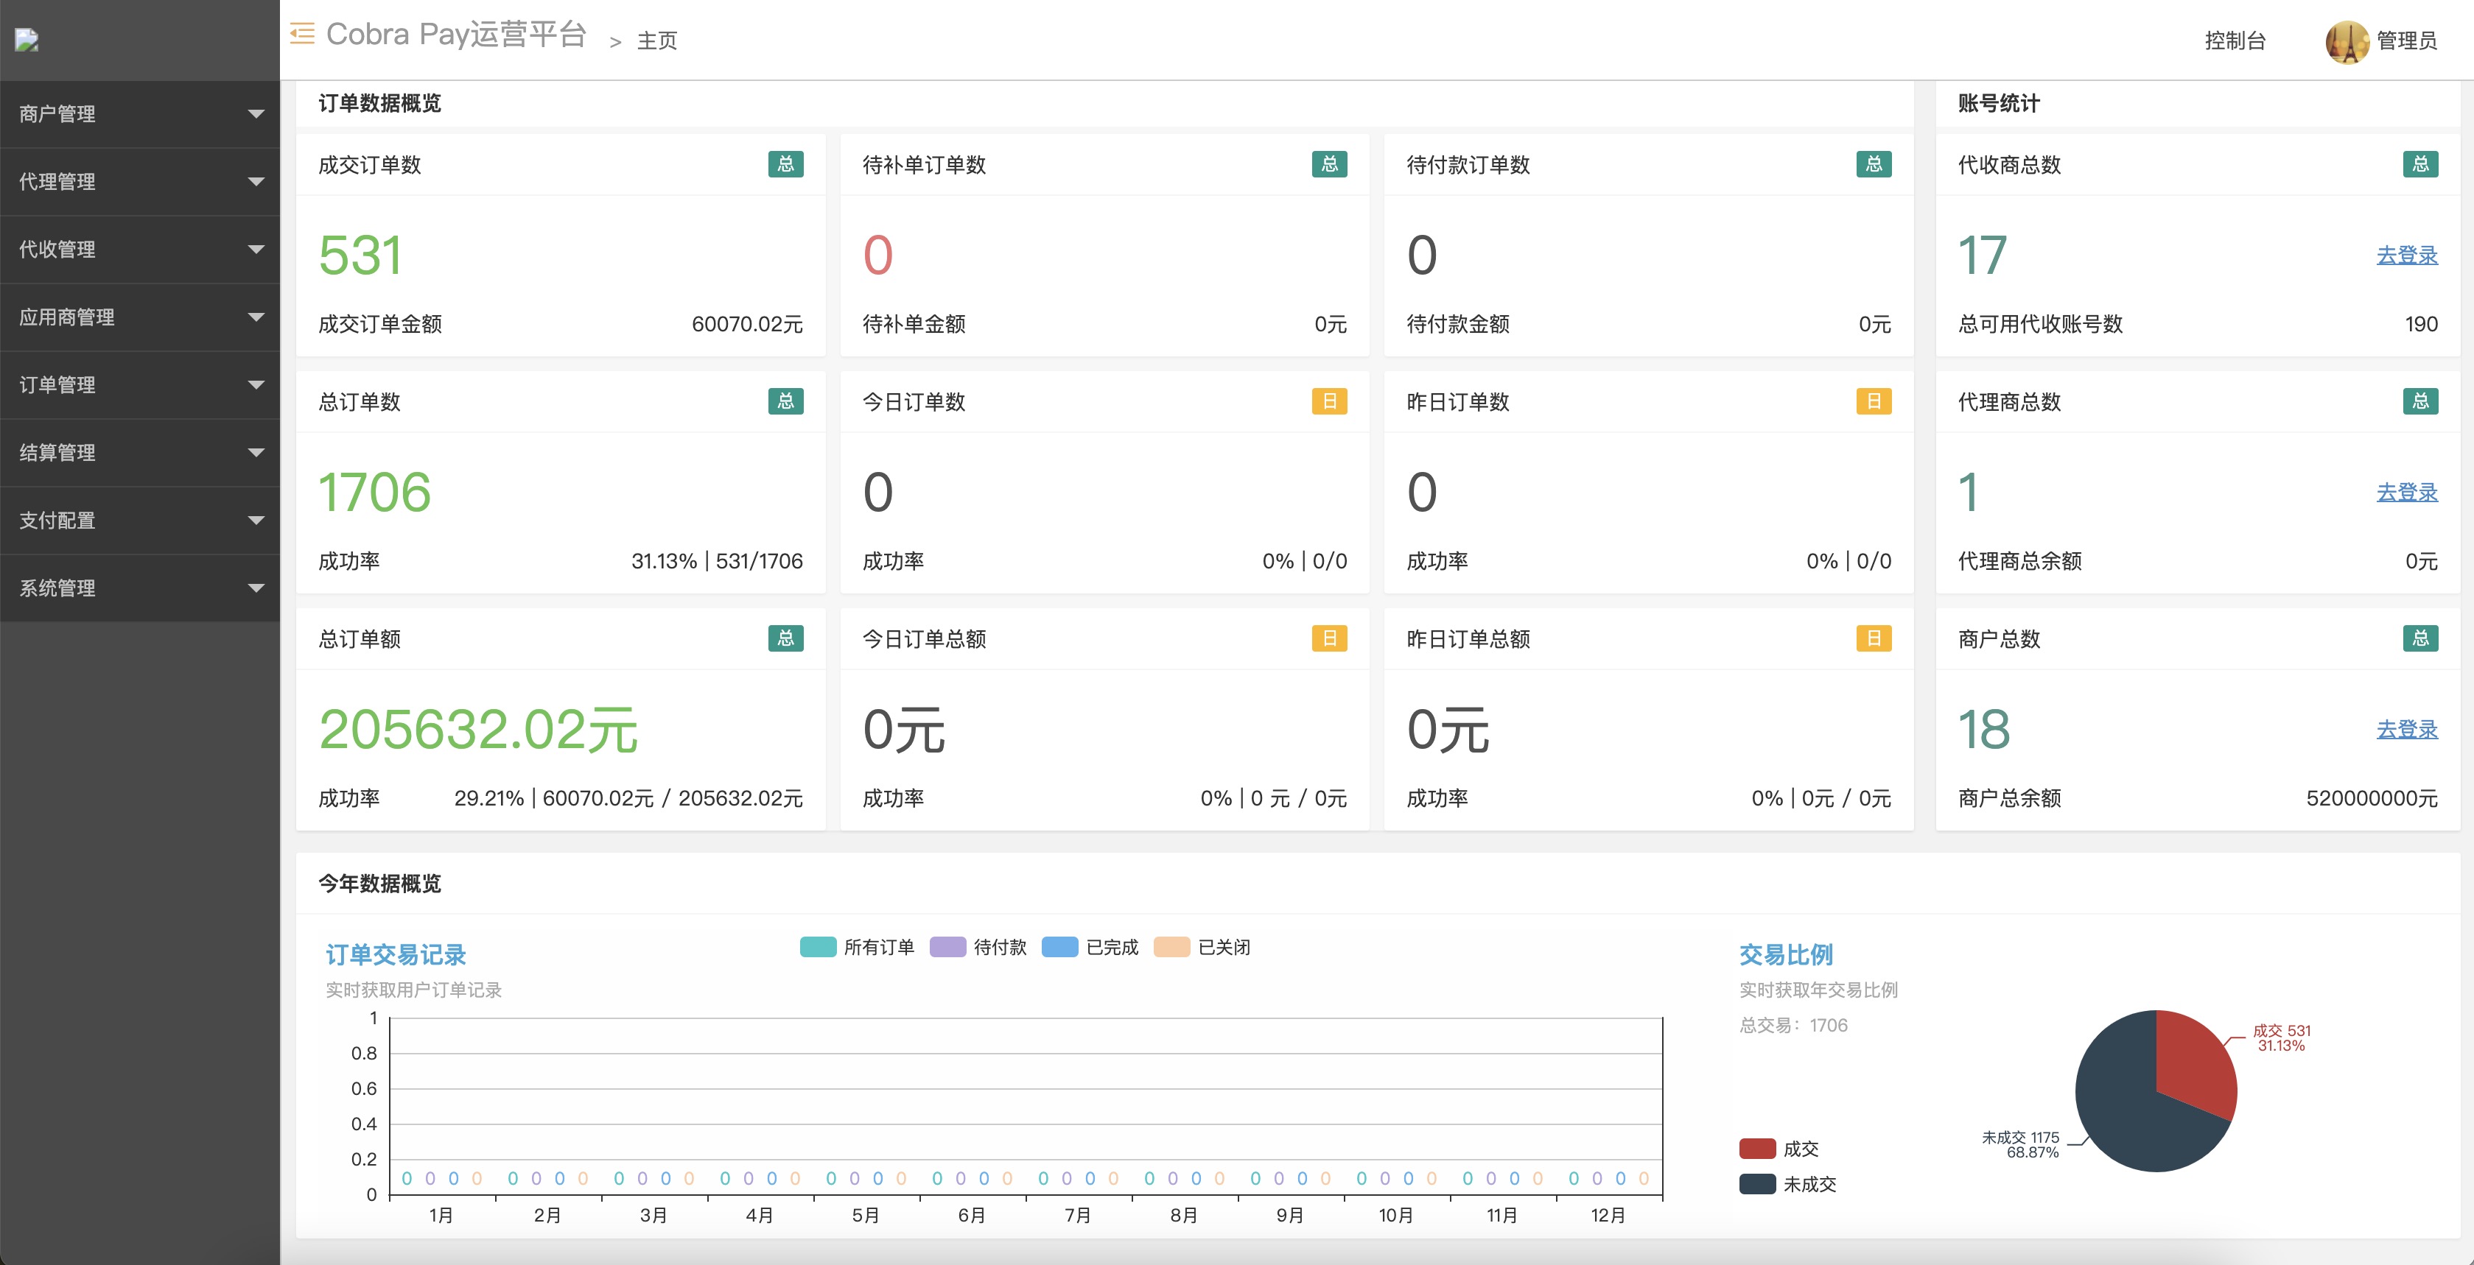Expand the 代理管理 menu arrow

click(x=256, y=181)
